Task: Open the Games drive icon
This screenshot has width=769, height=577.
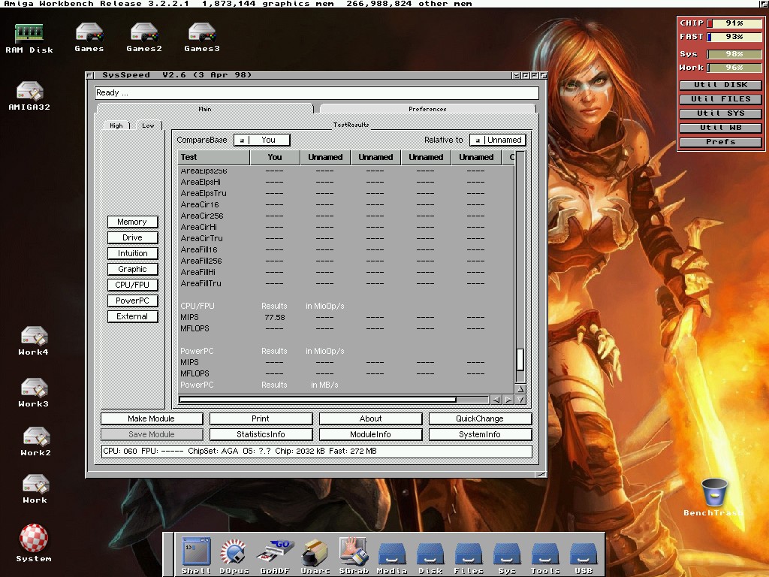Action: tap(89, 38)
